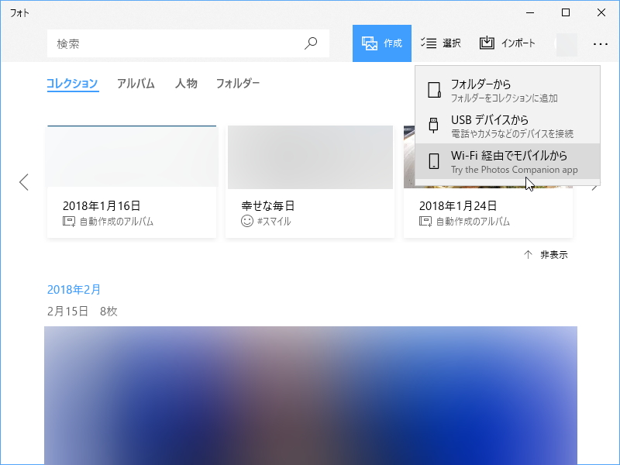Open the see-more (…) menu

601,43
